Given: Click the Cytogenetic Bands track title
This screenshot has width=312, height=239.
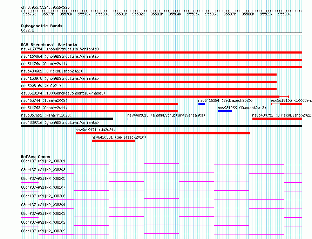Looking at the screenshot, I should [x=42, y=26].
